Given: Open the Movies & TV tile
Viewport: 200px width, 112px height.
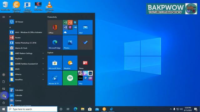Looking at the screenshot, I should coord(55,78).
